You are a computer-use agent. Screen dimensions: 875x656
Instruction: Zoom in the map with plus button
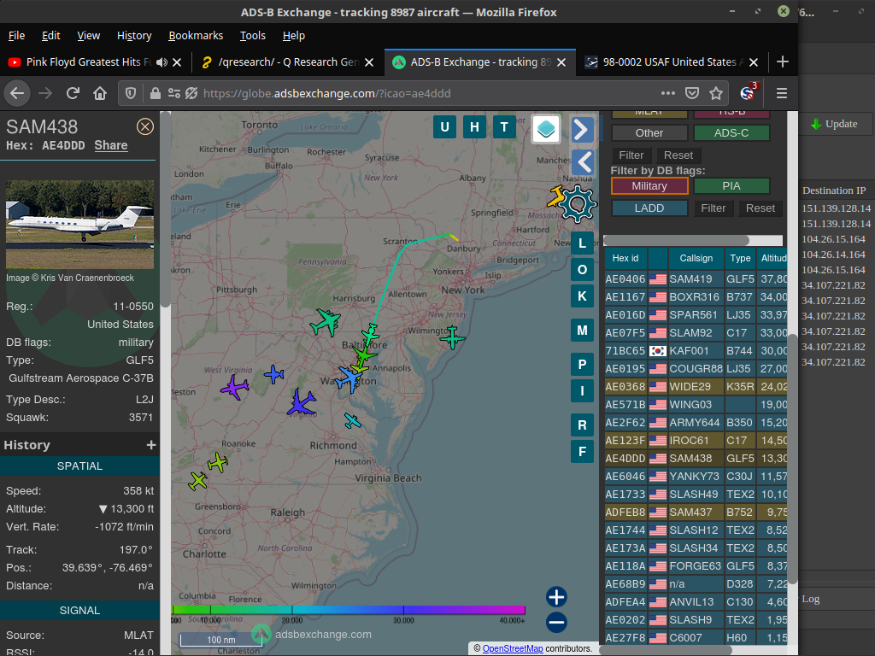tap(556, 597)
